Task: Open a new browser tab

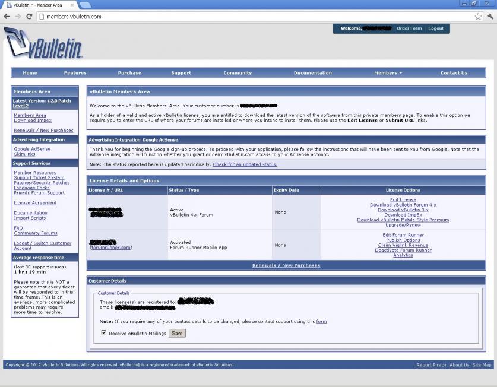Action: click(85, 5)
